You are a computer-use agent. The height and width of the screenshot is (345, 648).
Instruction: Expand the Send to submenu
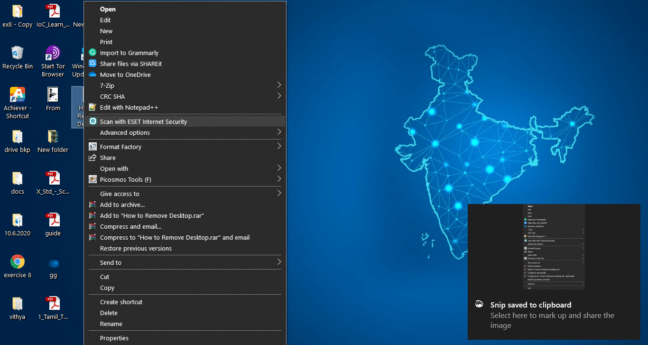tap(279, 262)
